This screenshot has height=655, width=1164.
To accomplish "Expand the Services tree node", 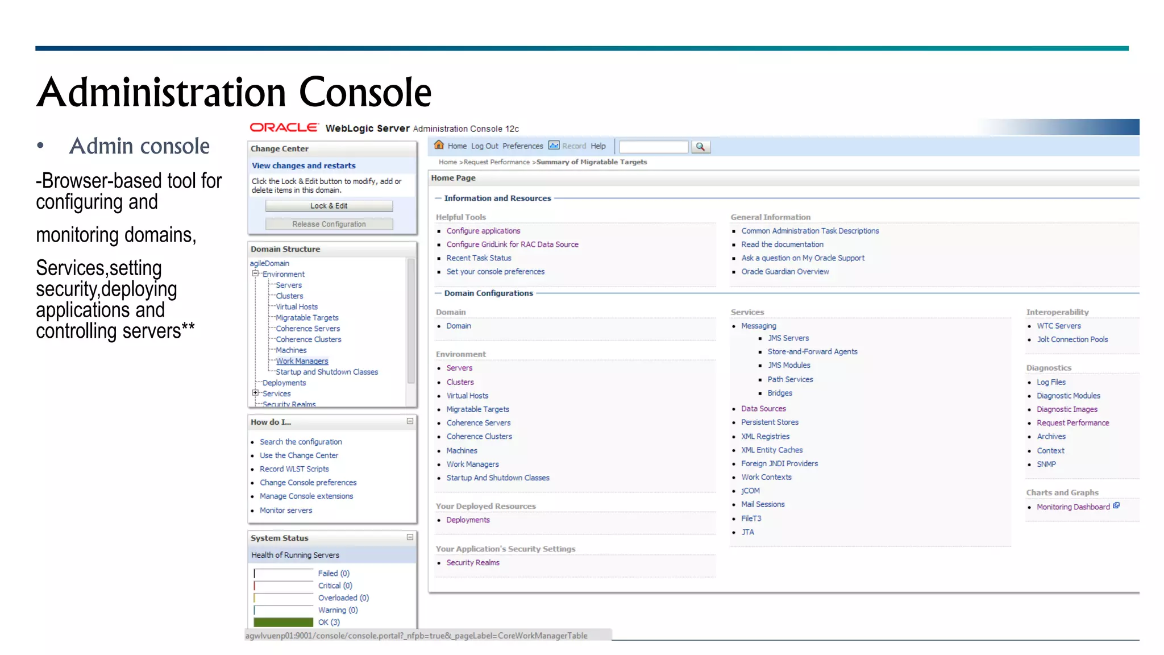I will [255, 393].
